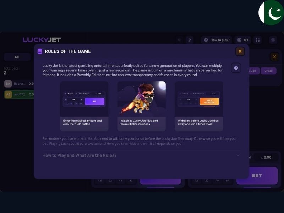Open the chat bubble icon
Screen dimensions: 284x213
[273, 40]
